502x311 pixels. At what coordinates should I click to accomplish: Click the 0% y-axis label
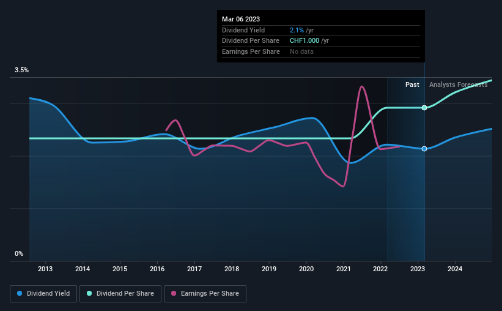pos(19,253)
